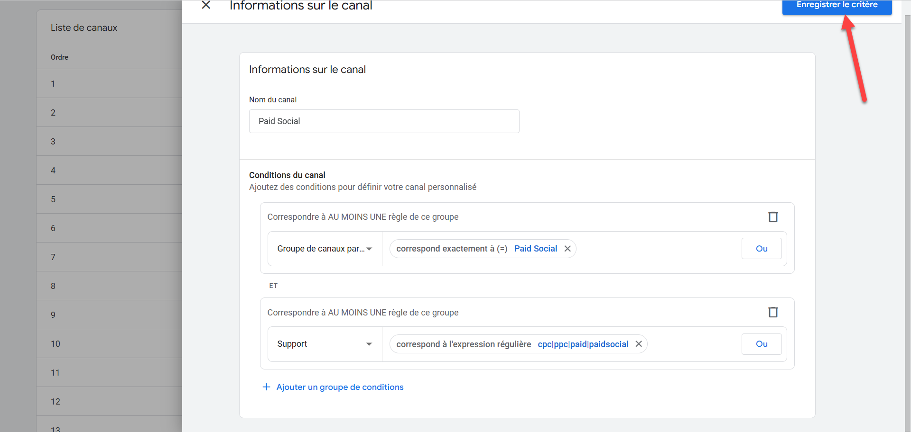Screen dimensions: 911x432
Task: Add an Ou rule to first group
Action: pos(761,249)
